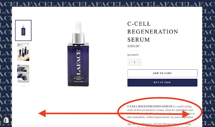Click the C-Cell Regeneration Serum title
215x127 pixels.
point(153,32)
